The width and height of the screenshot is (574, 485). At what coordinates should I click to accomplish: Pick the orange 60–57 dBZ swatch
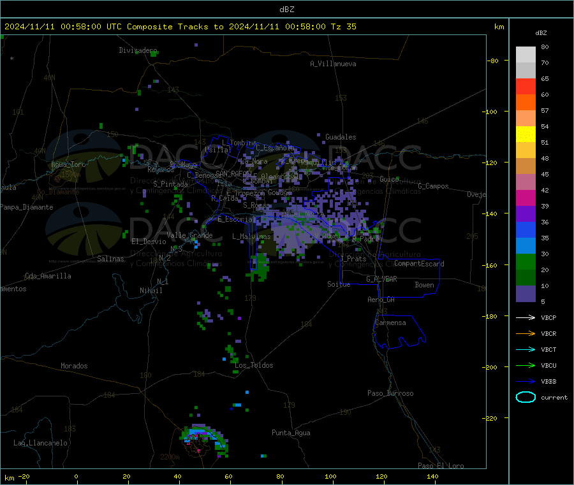pos(526,103)
